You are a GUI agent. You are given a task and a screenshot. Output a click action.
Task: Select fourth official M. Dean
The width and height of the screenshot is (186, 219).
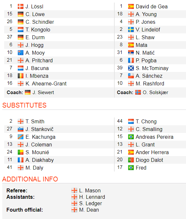pos(89,210)
